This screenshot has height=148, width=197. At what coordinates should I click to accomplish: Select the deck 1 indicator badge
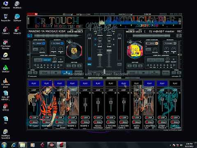tap(30, 36)
